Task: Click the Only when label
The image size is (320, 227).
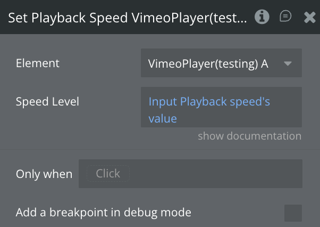Action: [x=44, y=174]
